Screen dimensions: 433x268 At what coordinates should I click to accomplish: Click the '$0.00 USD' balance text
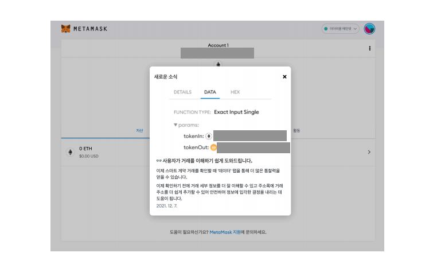[x=89, y=156]
